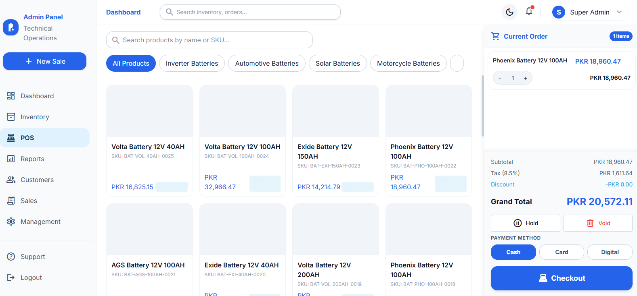637x296 pixels.
Task: Click the Management gear icon in sidebar
Action: [x=11, y=221]
